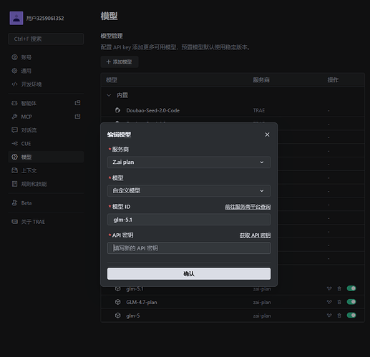The width and height of the screenshot is (370, 357).
Task: Close the 编辑模型 dialog
Action: tap(267, 135)
